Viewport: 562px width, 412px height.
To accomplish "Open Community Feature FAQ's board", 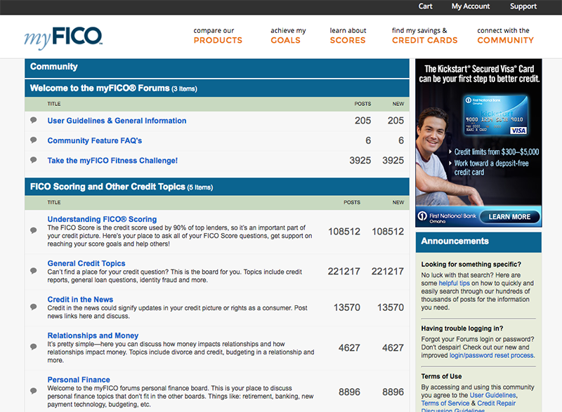I will pos(95,140).
